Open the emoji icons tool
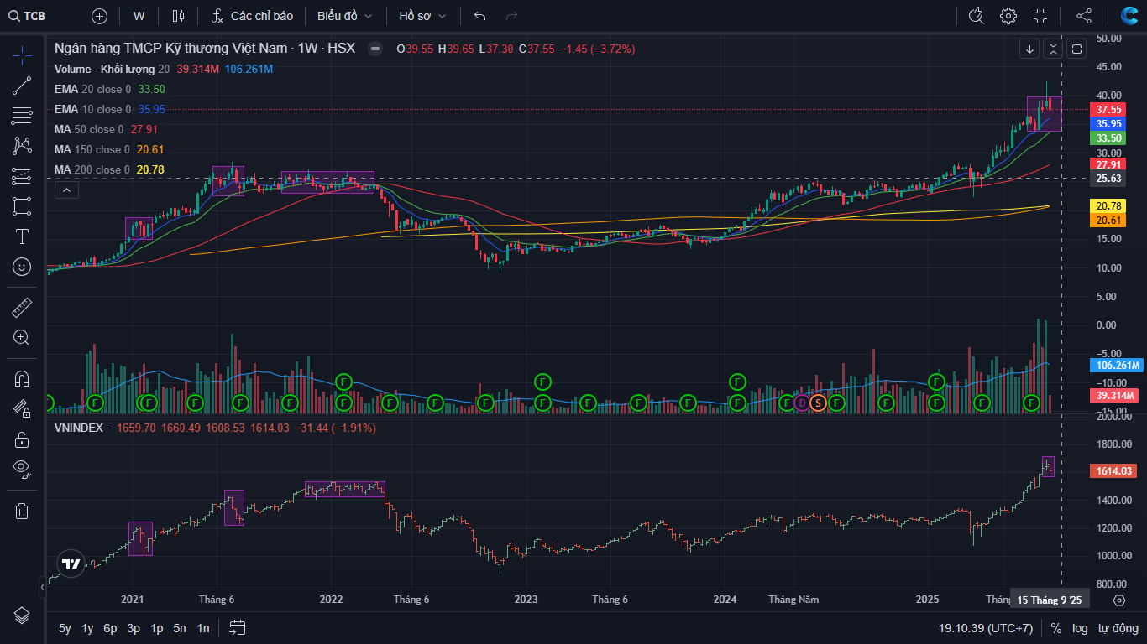Viewport: 1147px width, 644px height. coord(22,267)
